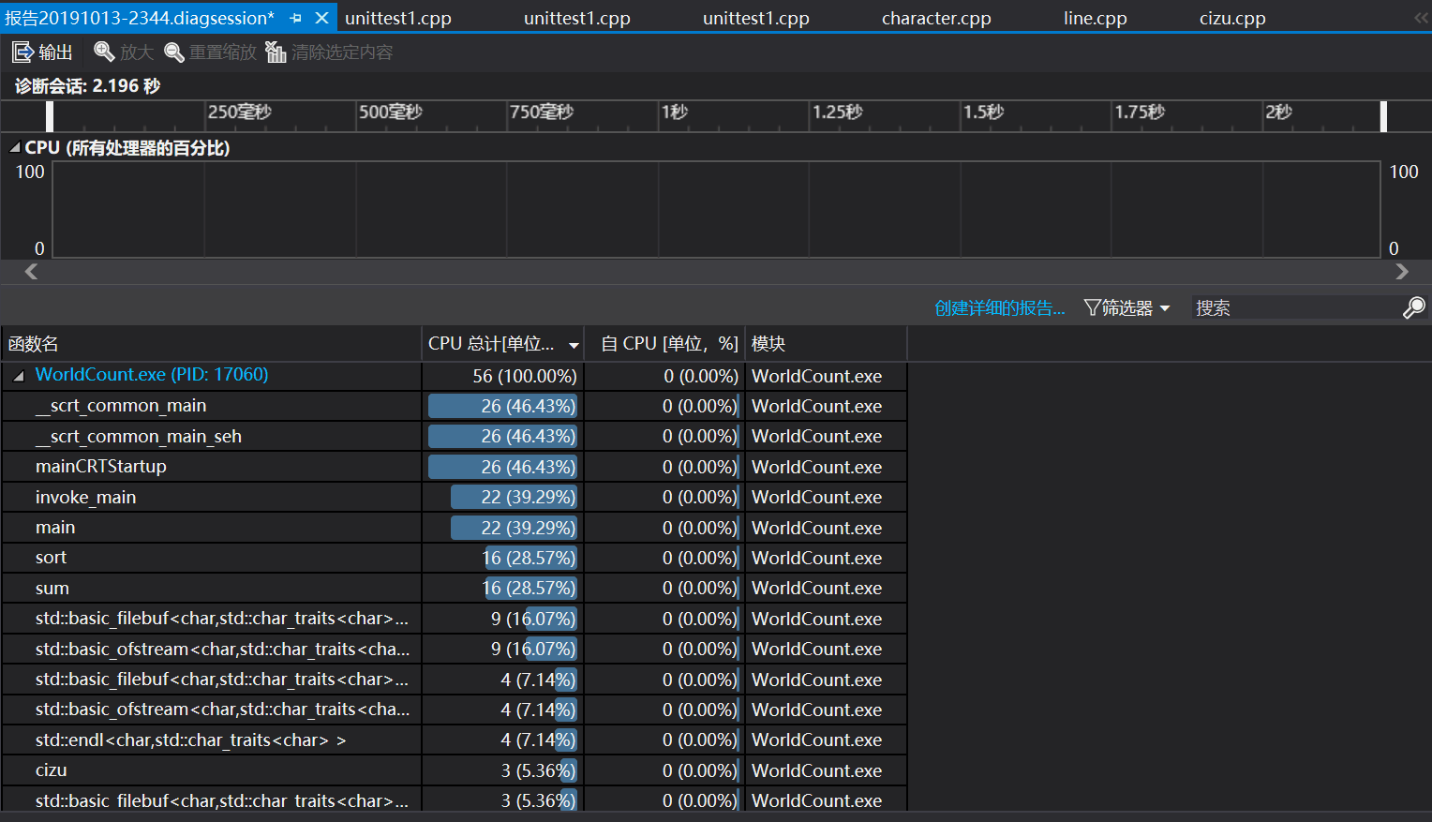1432x822 pixels.
Task: Select the sum function row
Action: [454, 588]
